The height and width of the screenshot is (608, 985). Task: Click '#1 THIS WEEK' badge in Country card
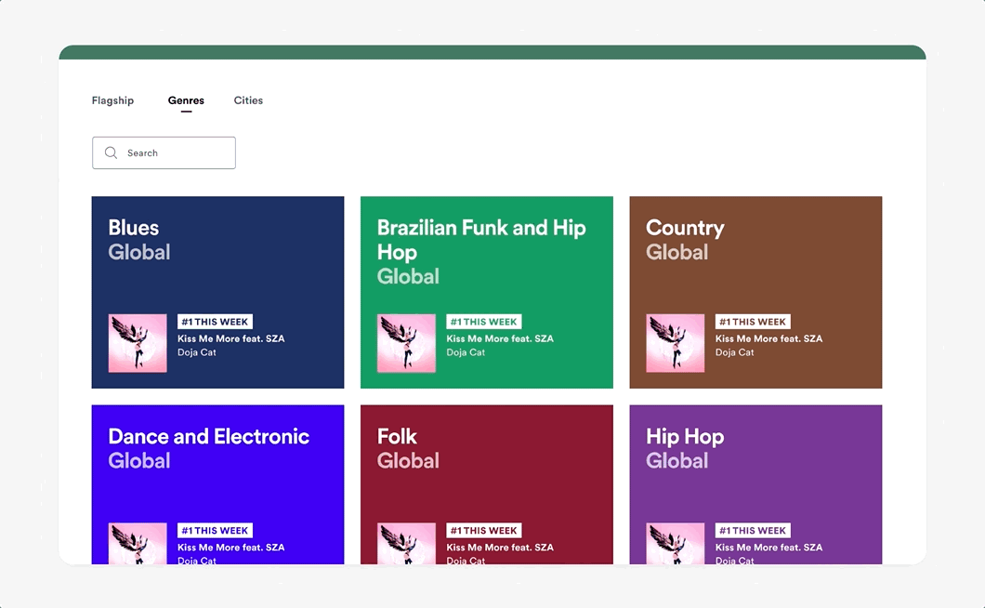pyautogui.click(x=753, y=322)
